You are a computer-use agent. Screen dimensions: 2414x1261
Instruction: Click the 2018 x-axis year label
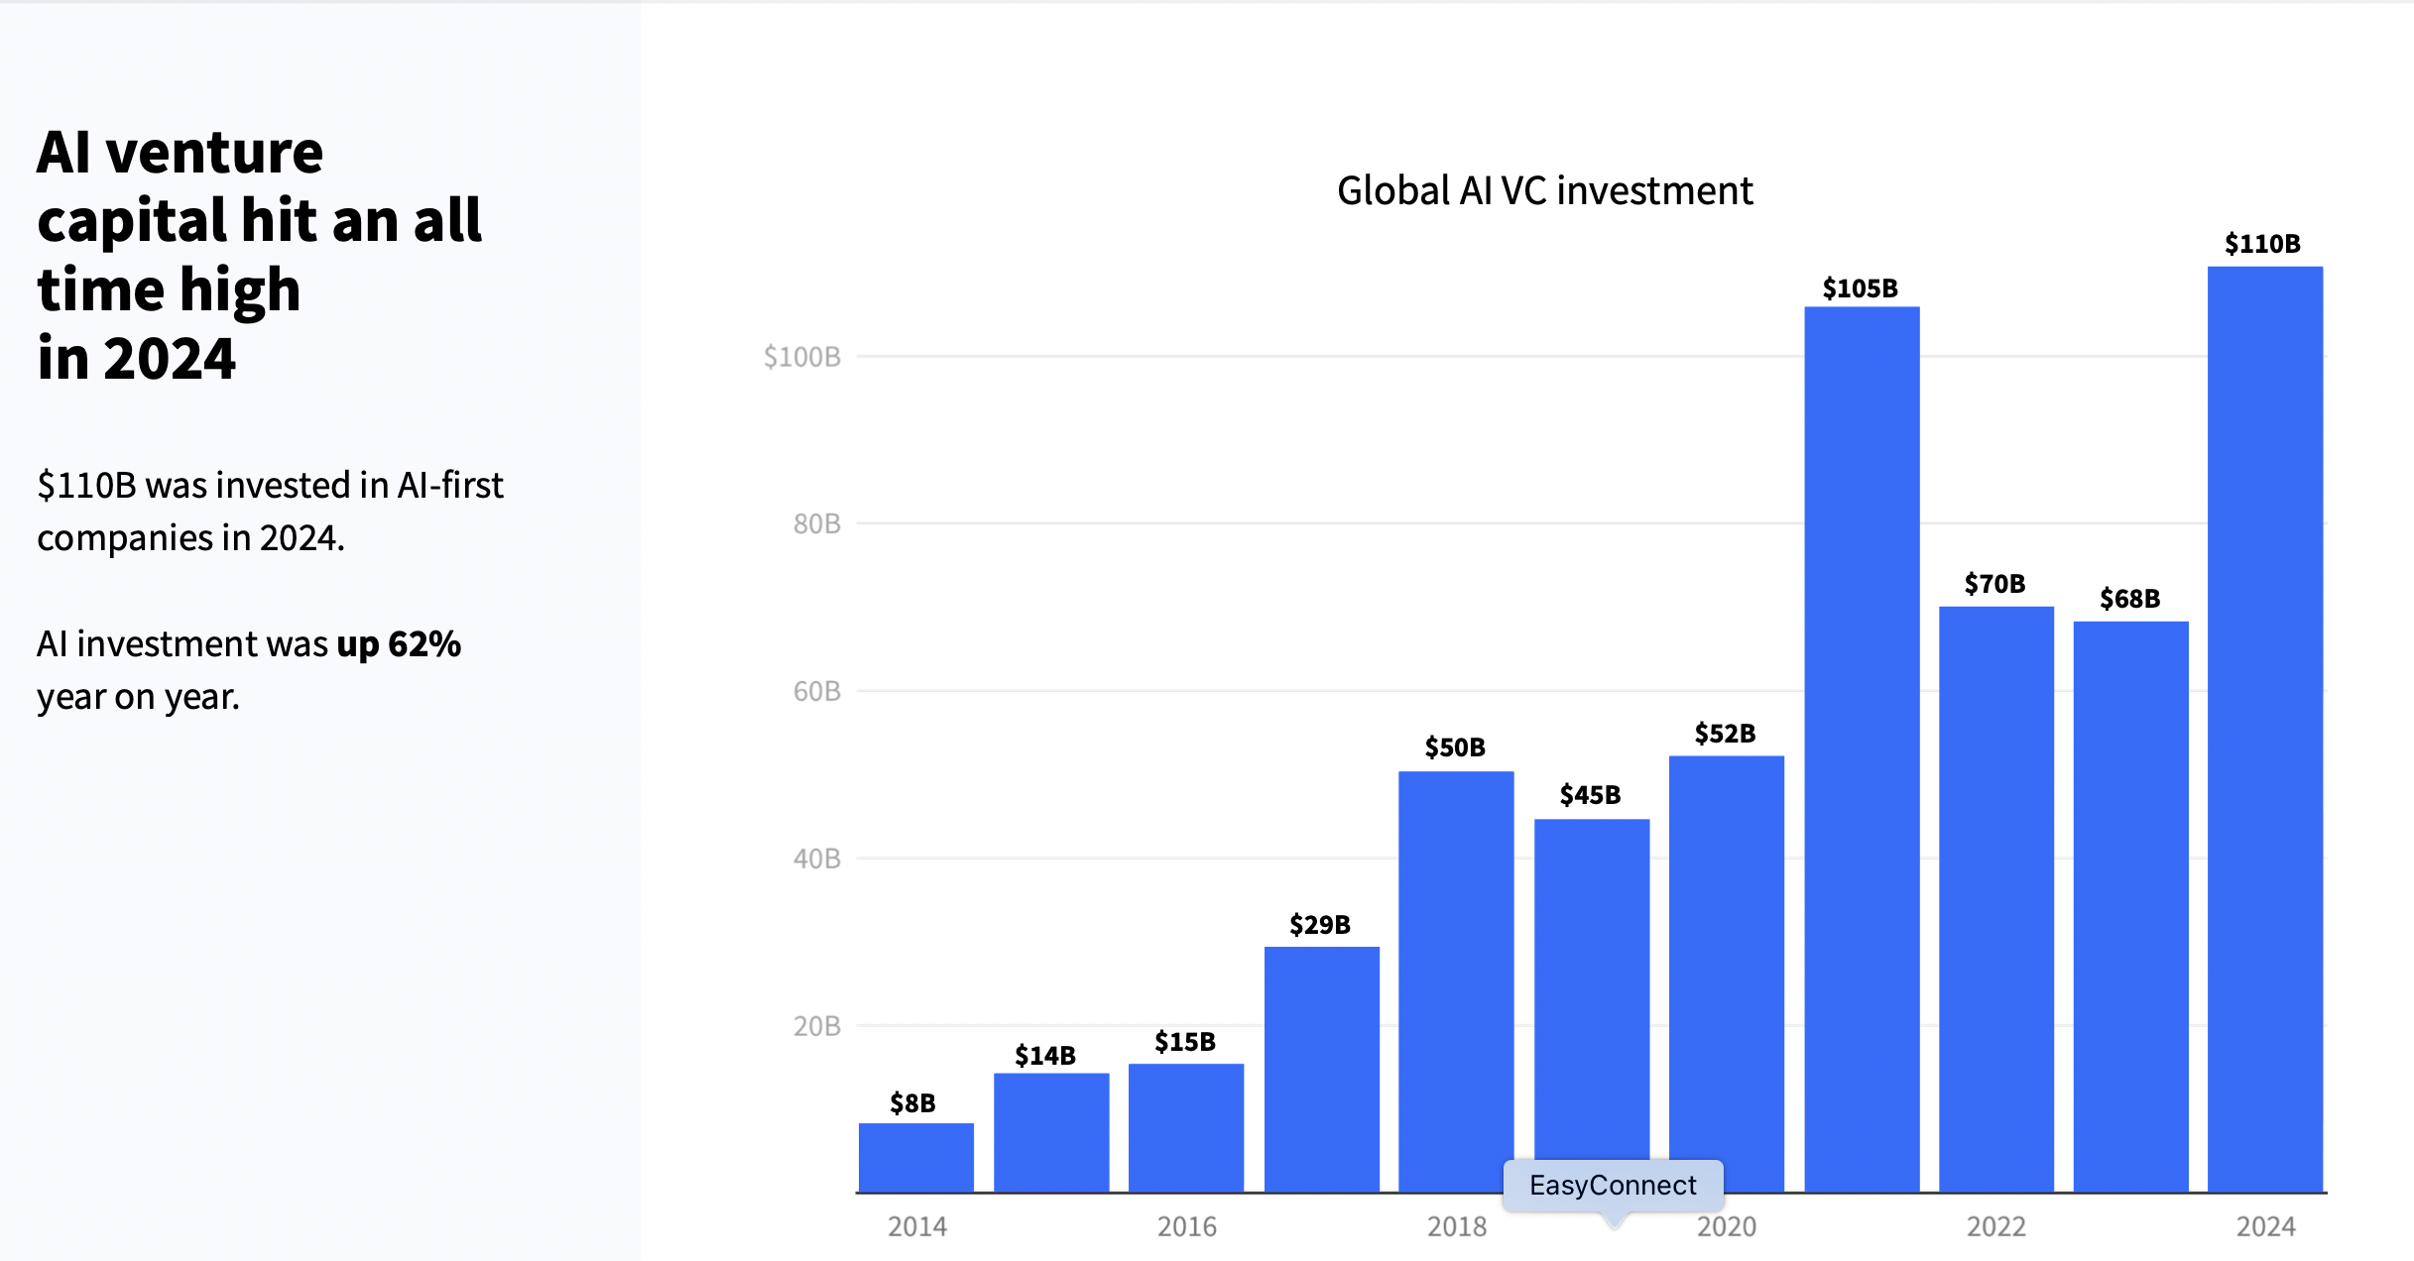point(1456,1227)
